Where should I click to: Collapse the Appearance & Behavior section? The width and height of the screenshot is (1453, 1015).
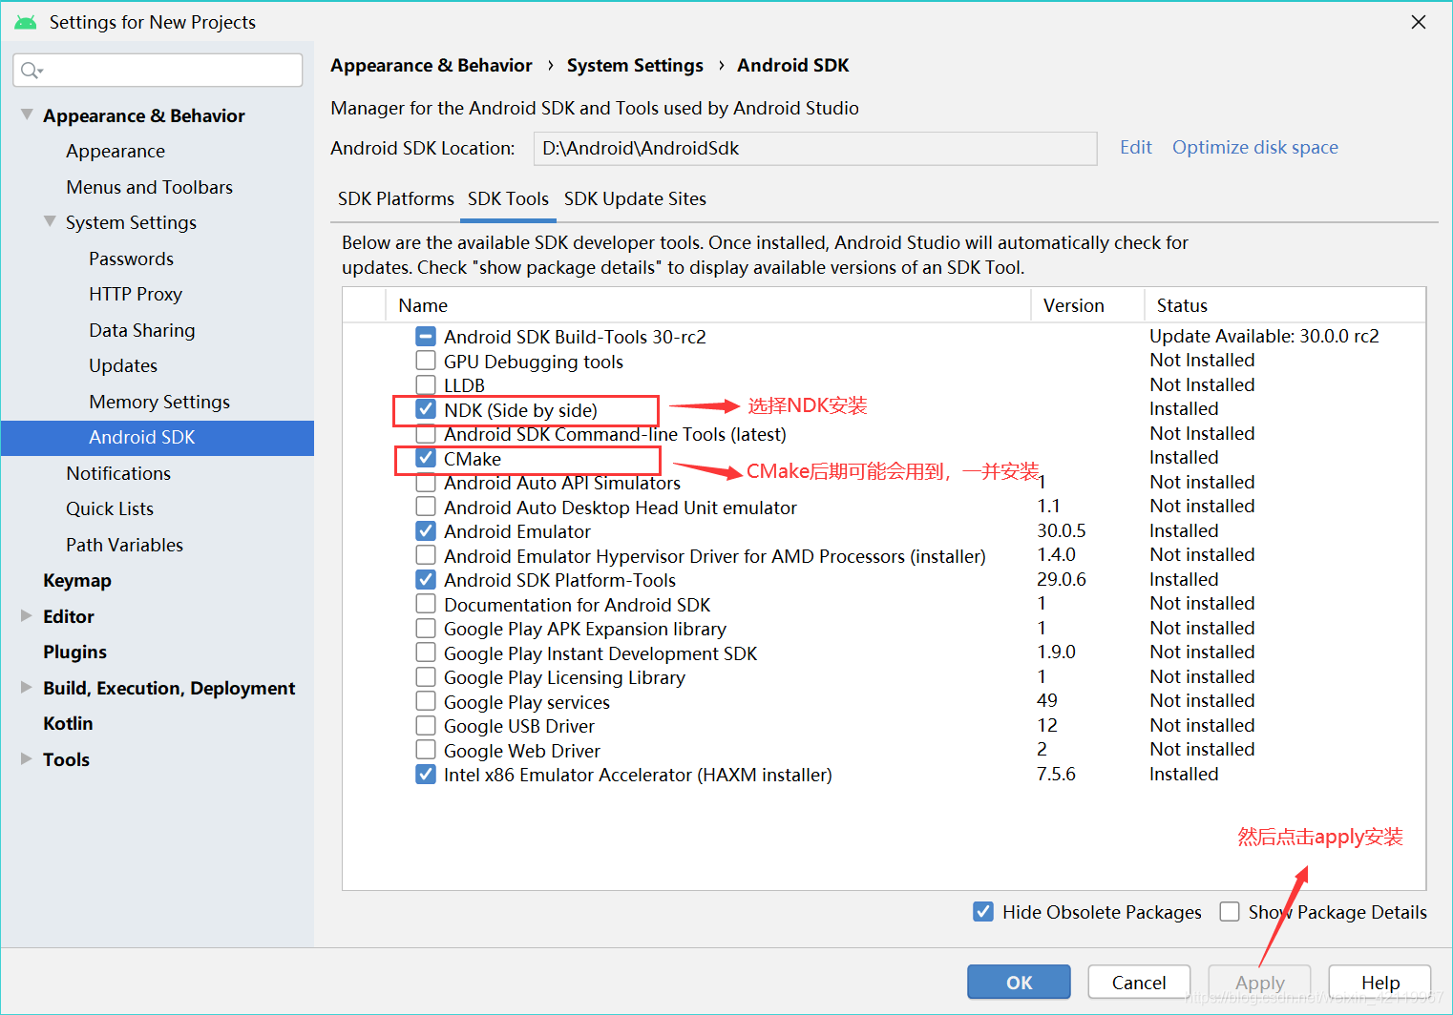click(27, 114)
